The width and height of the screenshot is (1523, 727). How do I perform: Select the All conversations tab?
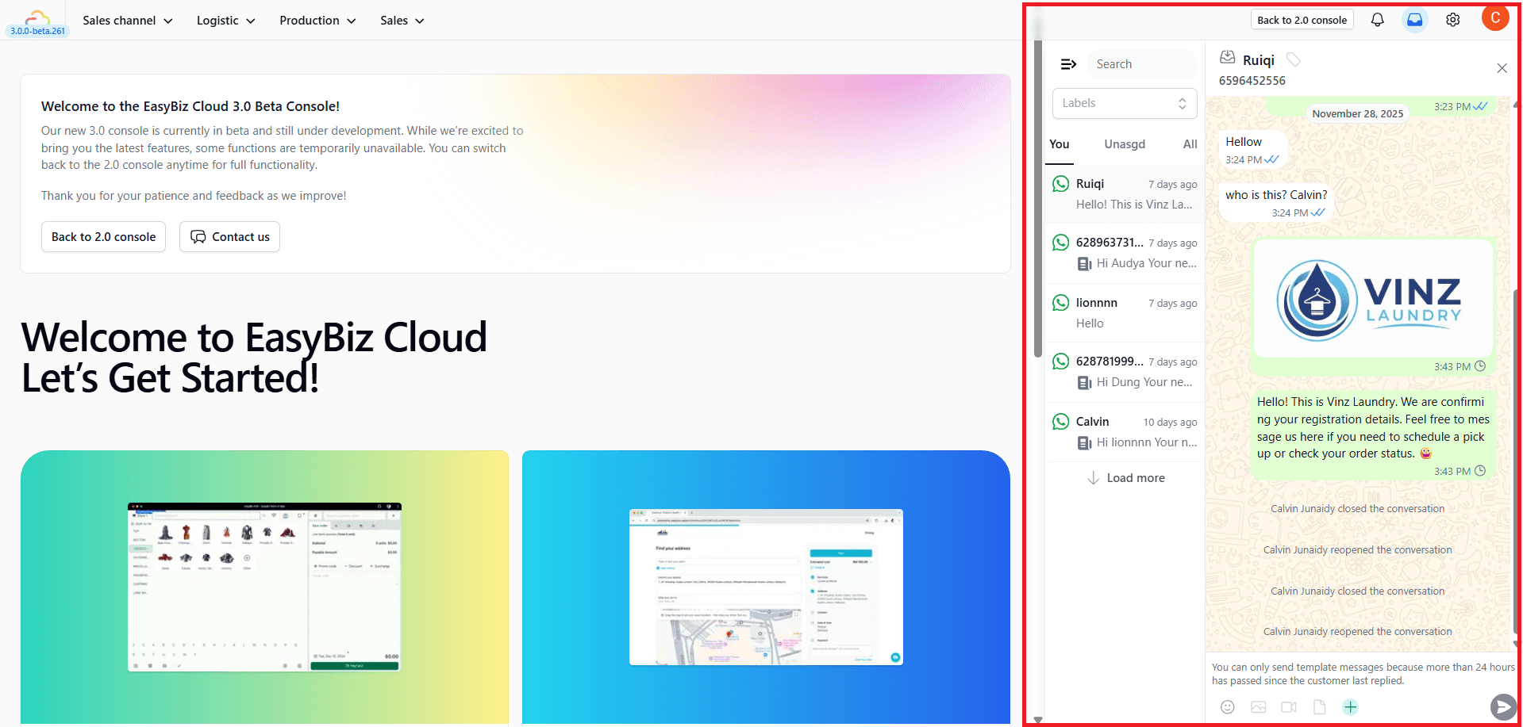point(1190,144)
